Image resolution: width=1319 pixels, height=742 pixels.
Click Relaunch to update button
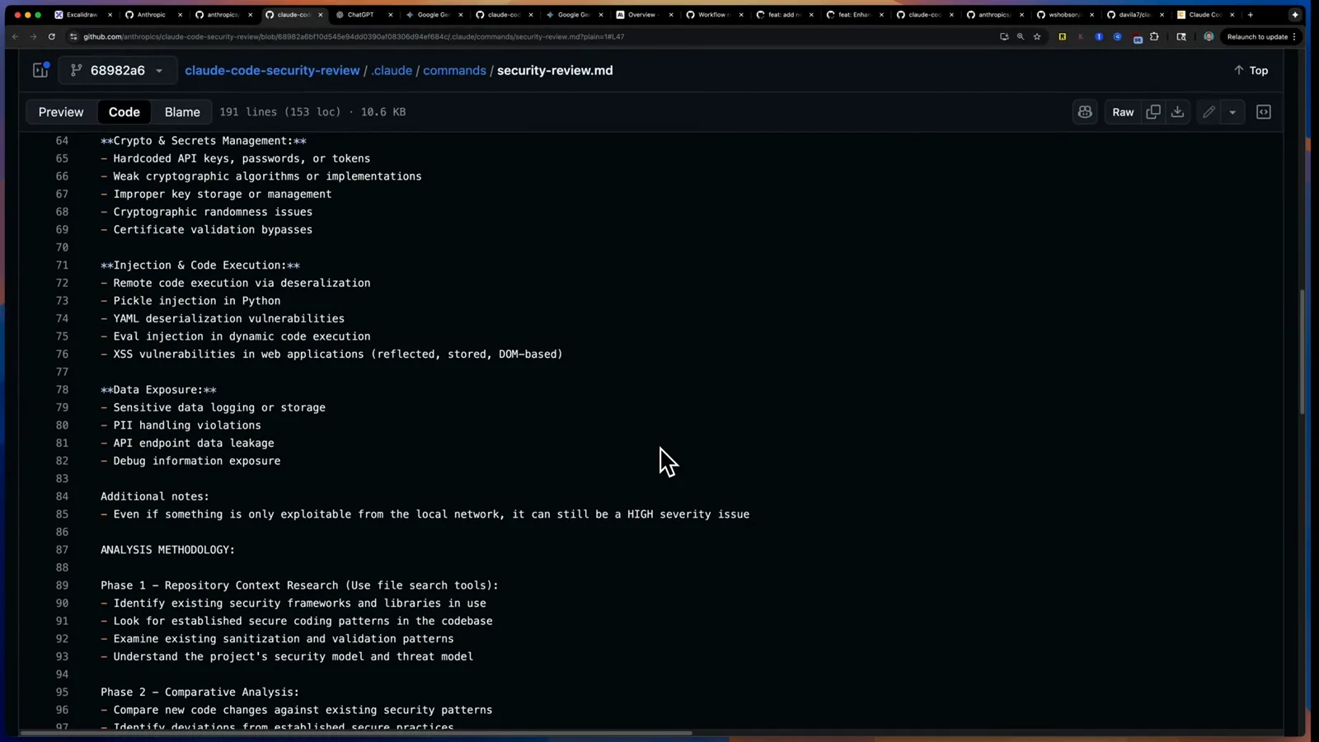pyautogui.click(x=1257, y=36)
